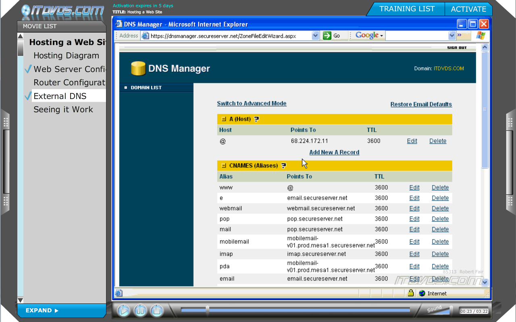This screenshot has height=322, width=516.
Task: Click the DNS Manager database logo
Action: (x=138, y=68)
